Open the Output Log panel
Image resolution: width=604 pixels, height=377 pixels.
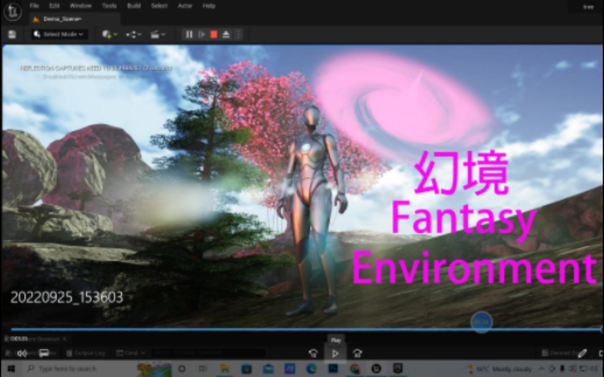pyautogui.click(x=86, y=353)
